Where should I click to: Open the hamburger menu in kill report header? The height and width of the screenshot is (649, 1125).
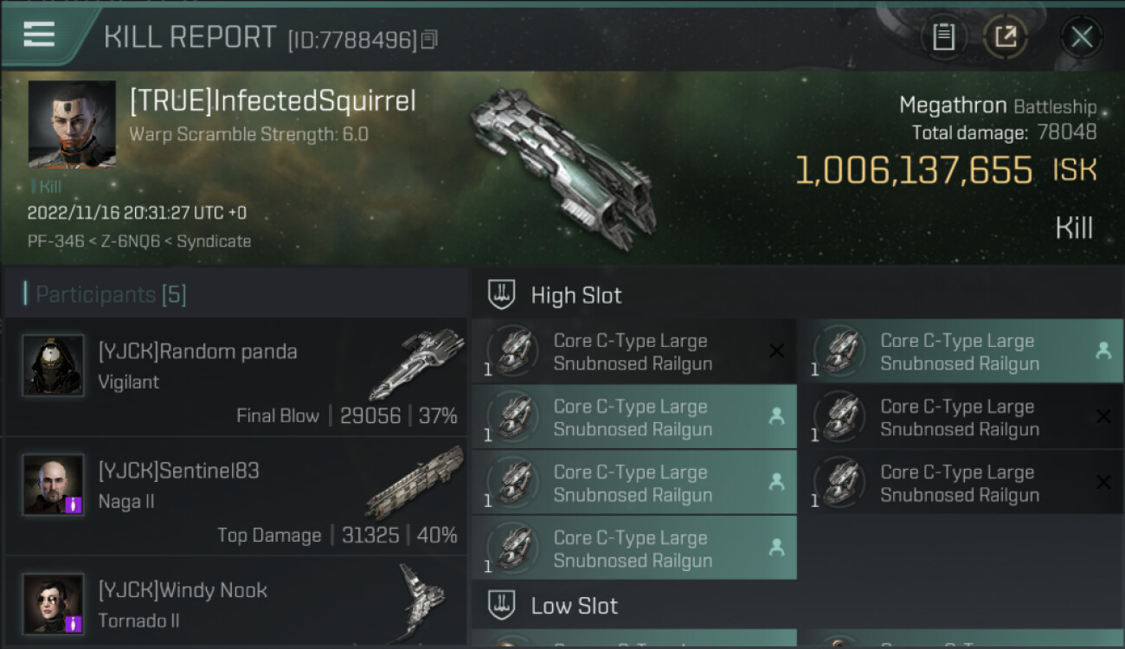coord(39,34)
